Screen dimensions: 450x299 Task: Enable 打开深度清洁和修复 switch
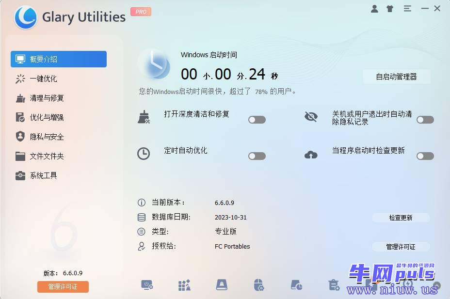[257, 120]
